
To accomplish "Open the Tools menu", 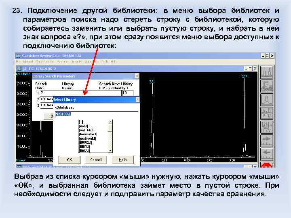I will coord(105,61).
